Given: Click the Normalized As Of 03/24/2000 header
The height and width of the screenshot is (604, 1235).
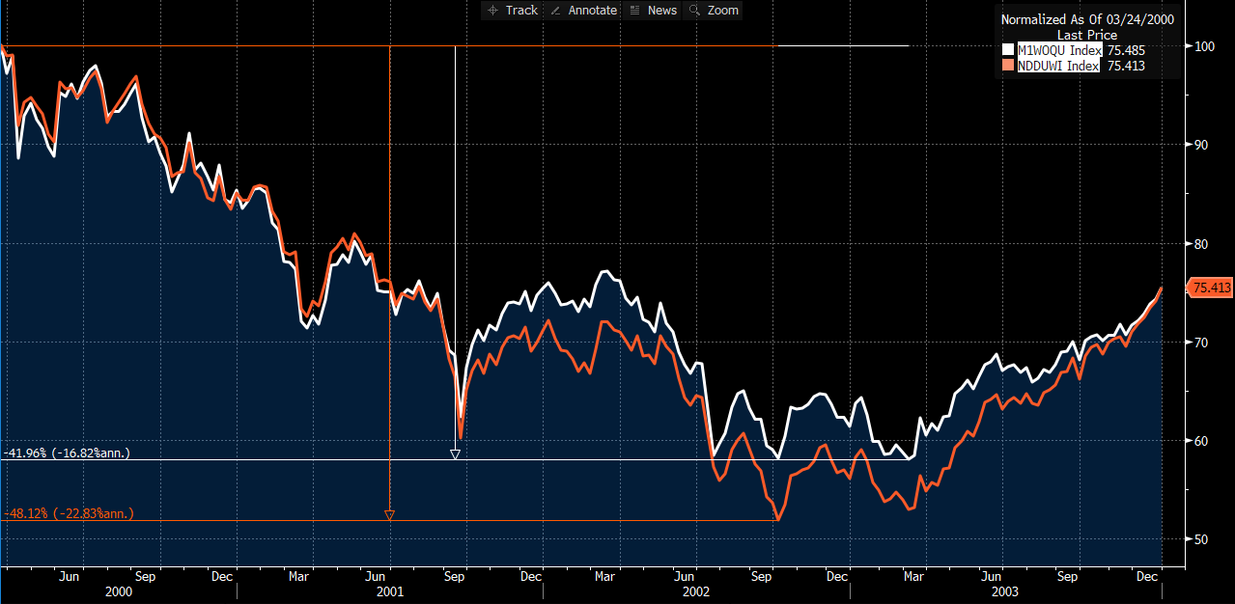Looking at the screenshot, I should click(1086, 19).
